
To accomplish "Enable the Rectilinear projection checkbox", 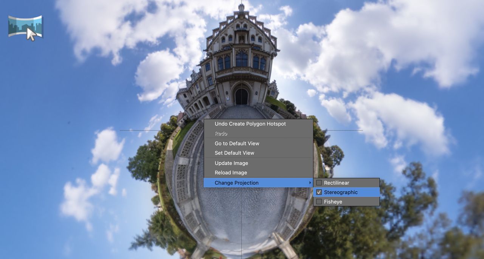I will 319,182.
